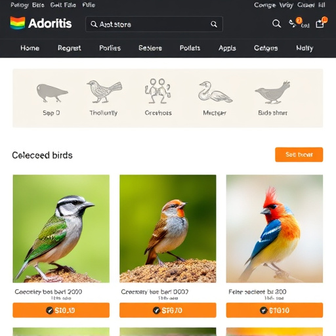Image resolution: width=336 pixels, height=336 pixels.
Task: Pick the Bads ahmr bird category icon
Action: pyautogui.click(x=272, y=93)
